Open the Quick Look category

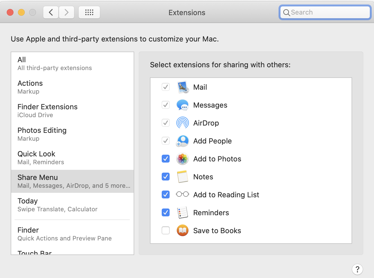72,158
